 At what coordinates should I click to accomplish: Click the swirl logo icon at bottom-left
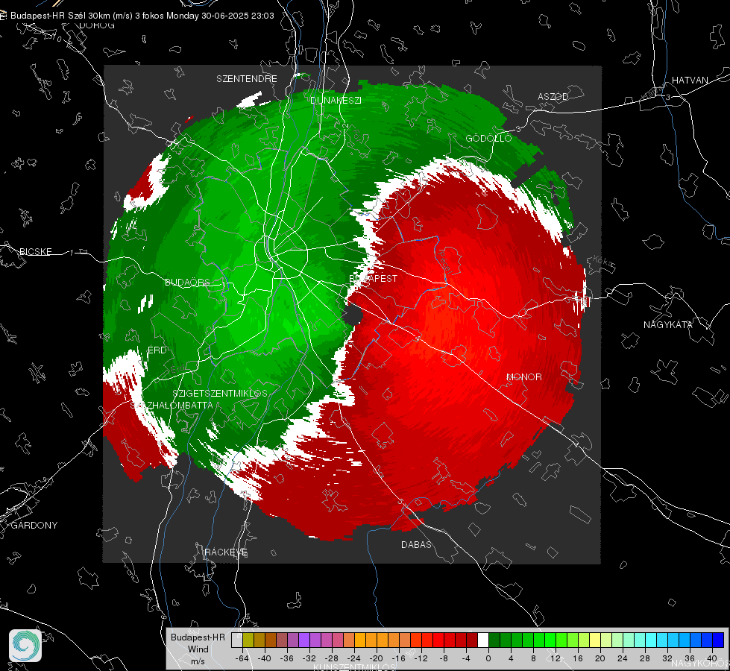pyautogui.click(x=25, y=646)
